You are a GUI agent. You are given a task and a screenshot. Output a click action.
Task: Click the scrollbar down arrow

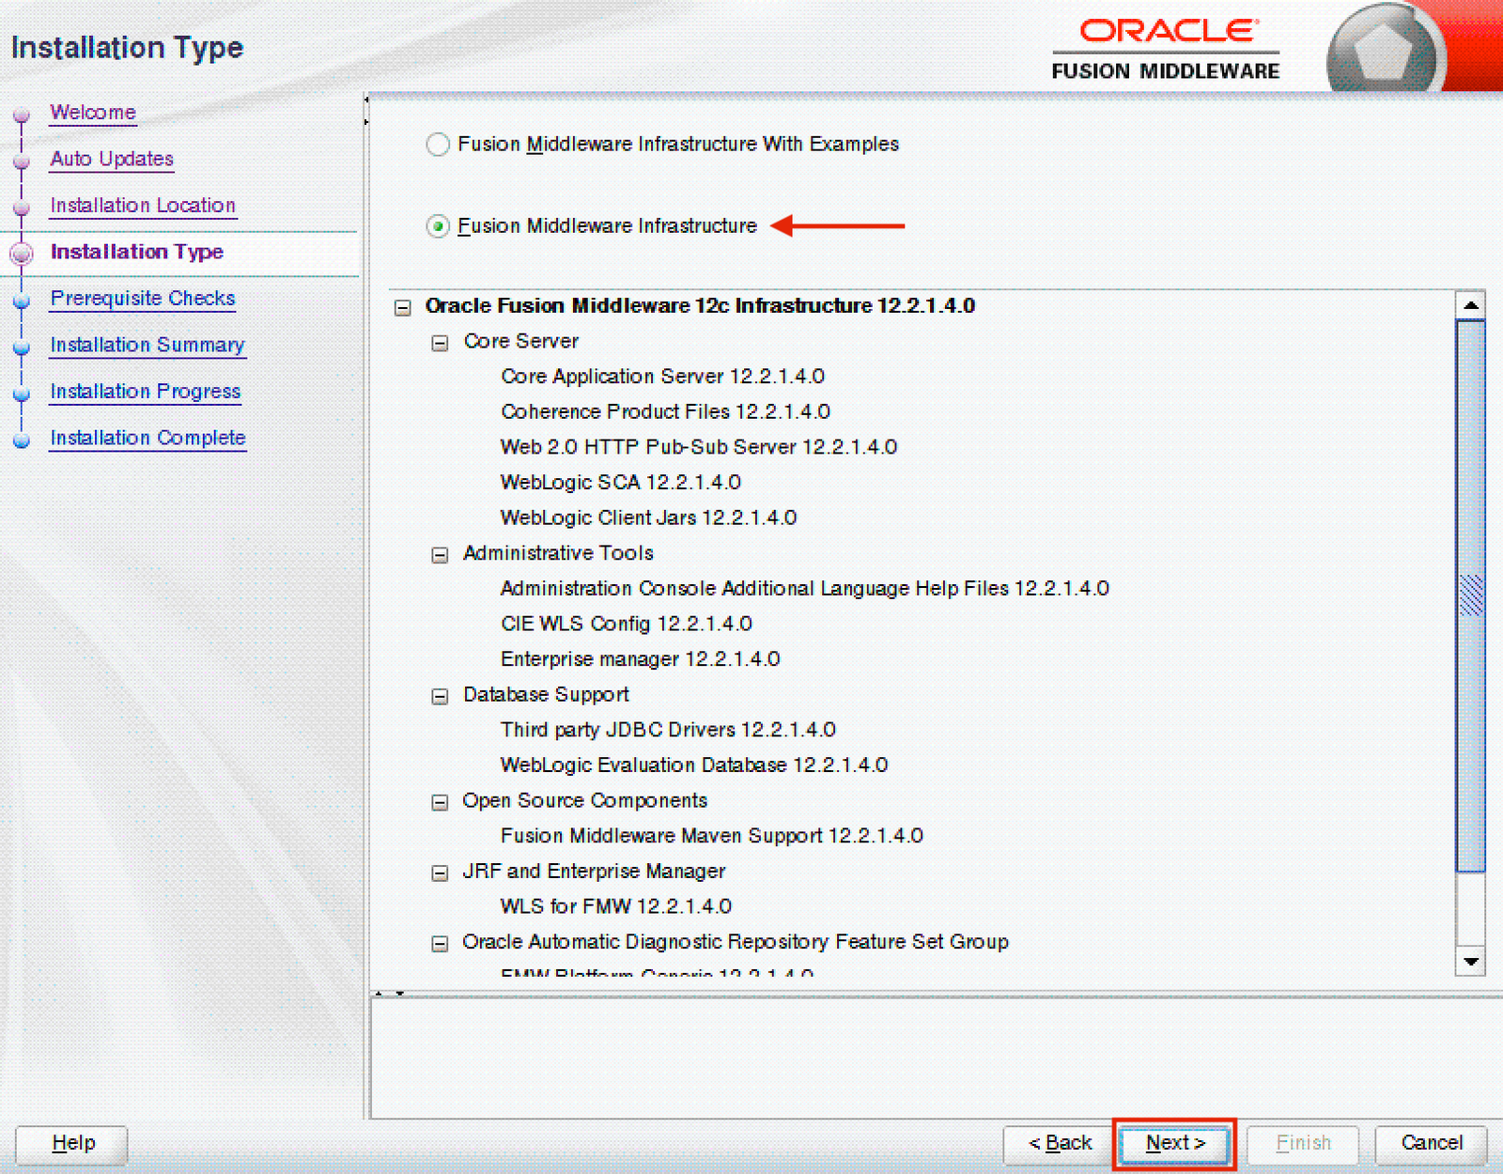click(x=1471, y=961)
